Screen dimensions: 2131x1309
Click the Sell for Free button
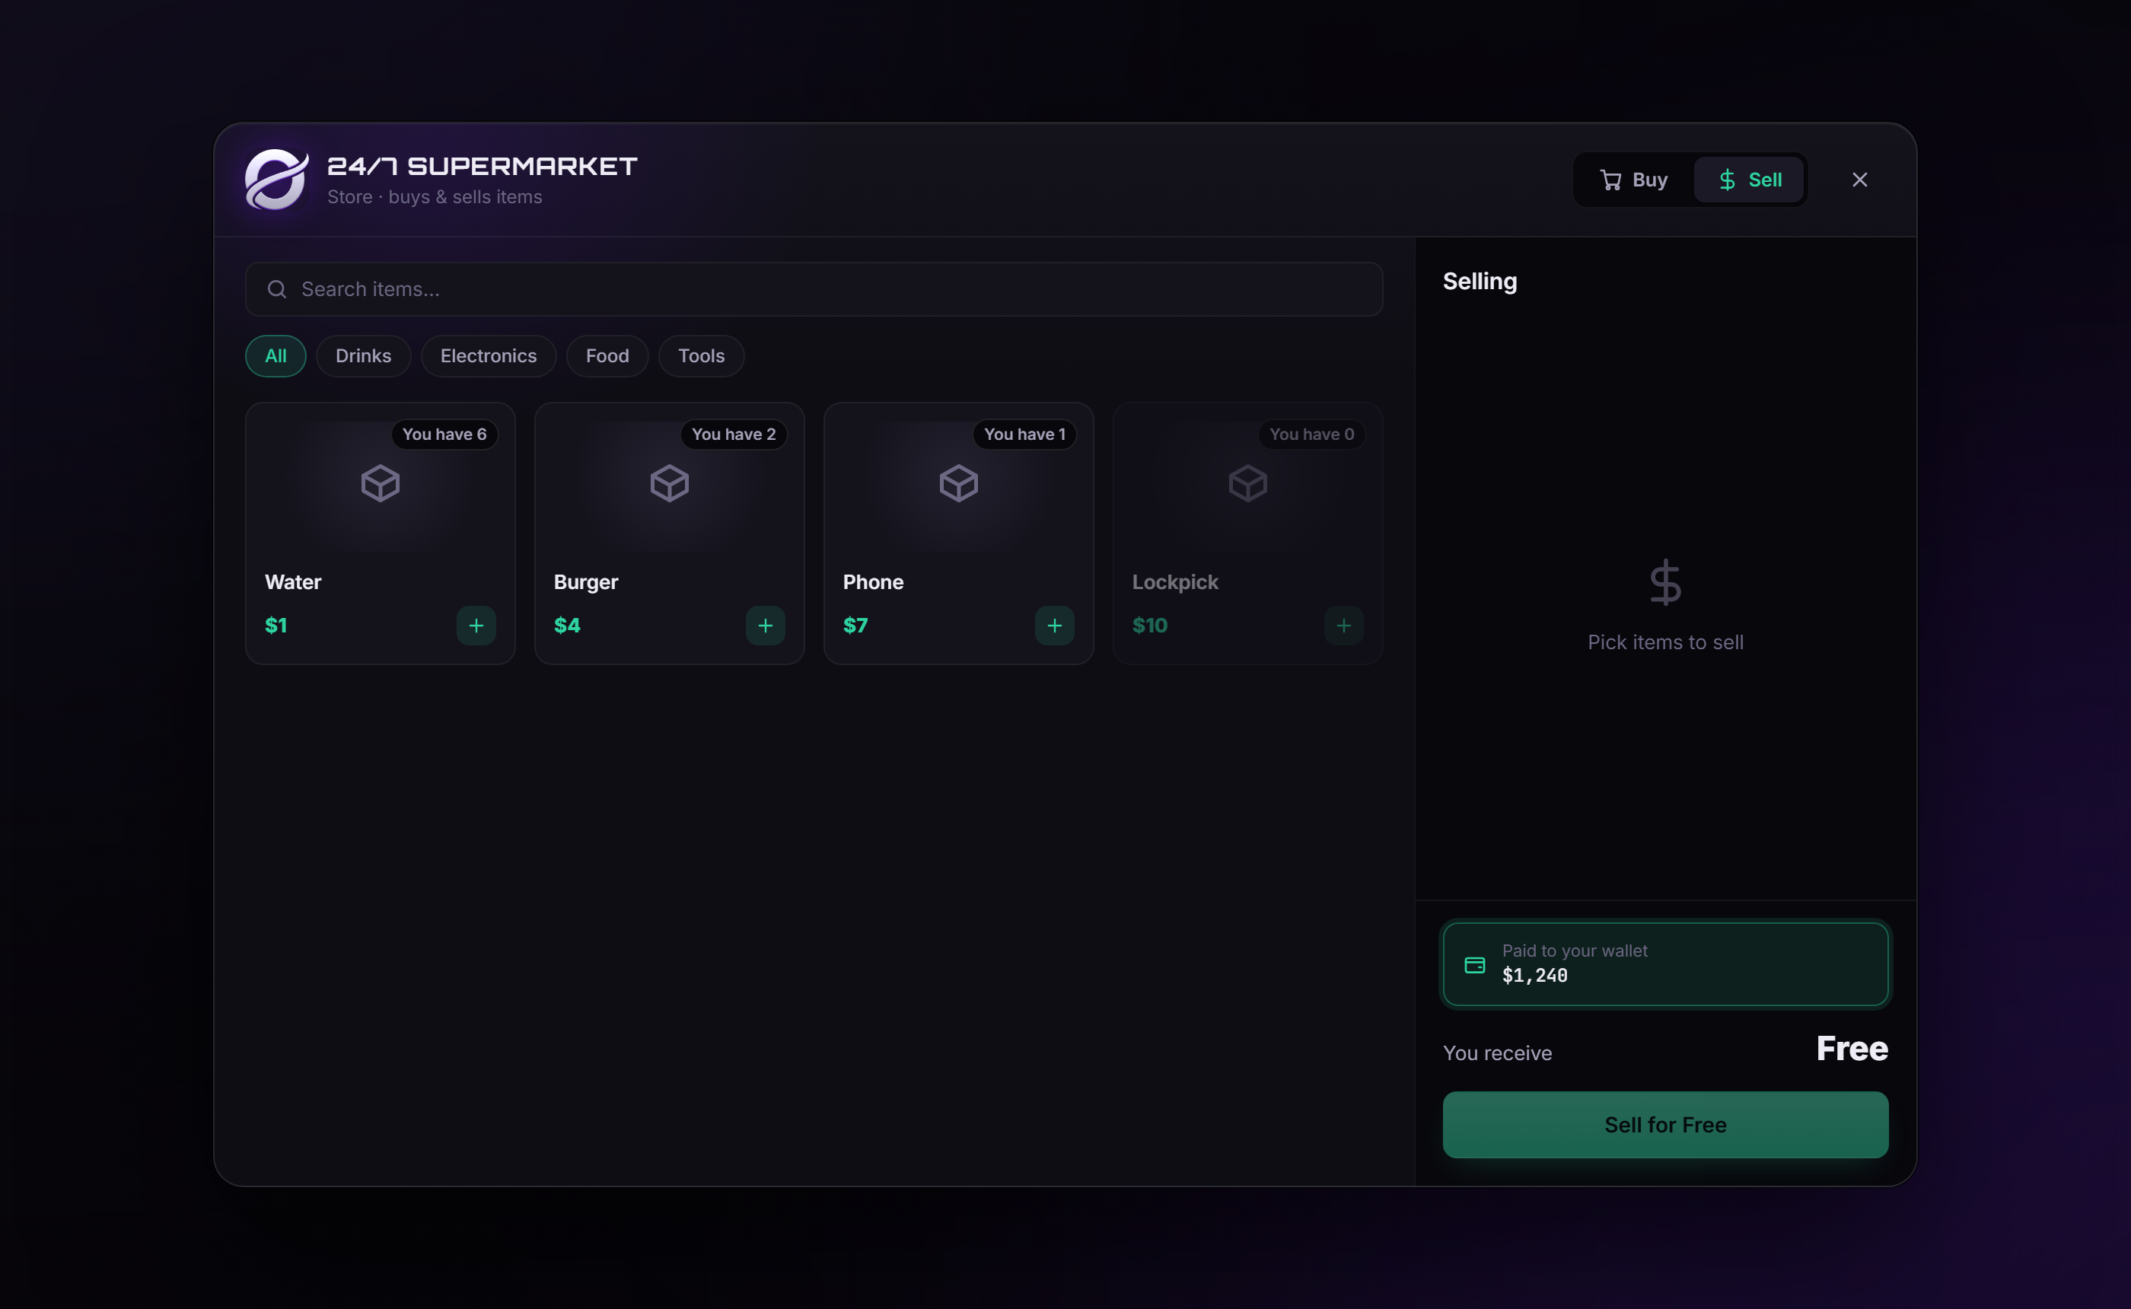(x=1664, y=1125)
